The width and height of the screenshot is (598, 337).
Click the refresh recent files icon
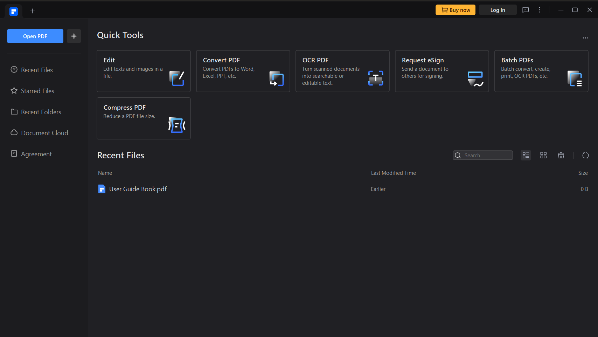[x=585, y=156]
